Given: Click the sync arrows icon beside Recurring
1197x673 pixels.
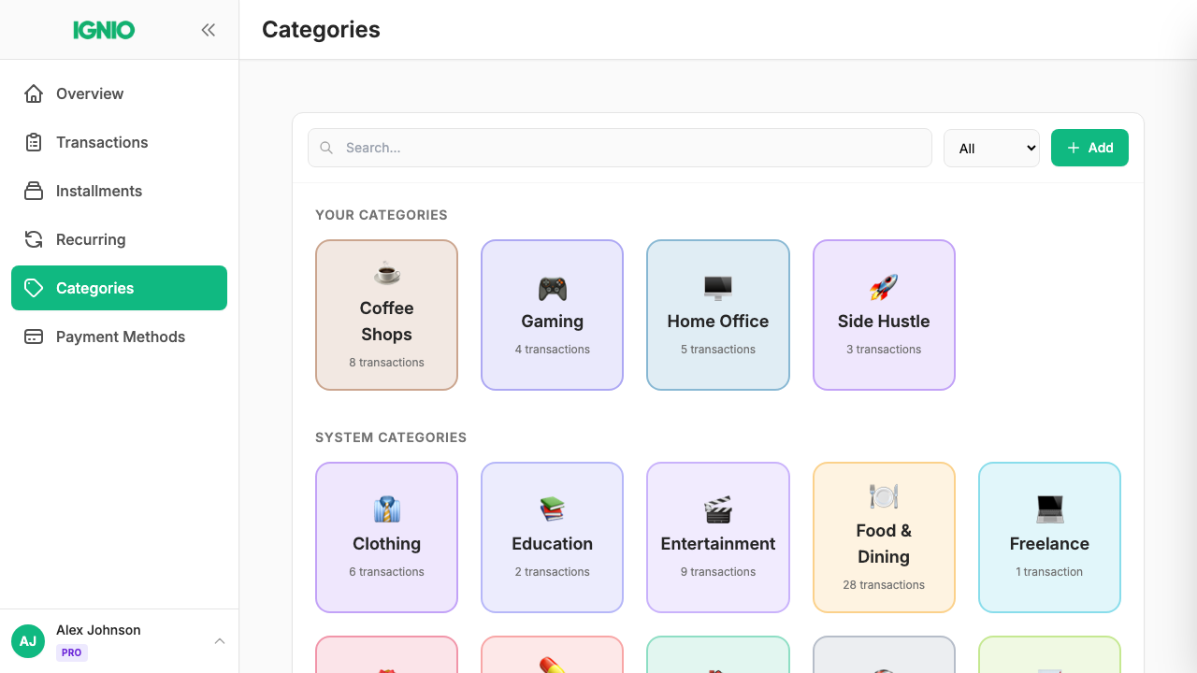Looking at the screenshot, I should [x=34, y=239].
